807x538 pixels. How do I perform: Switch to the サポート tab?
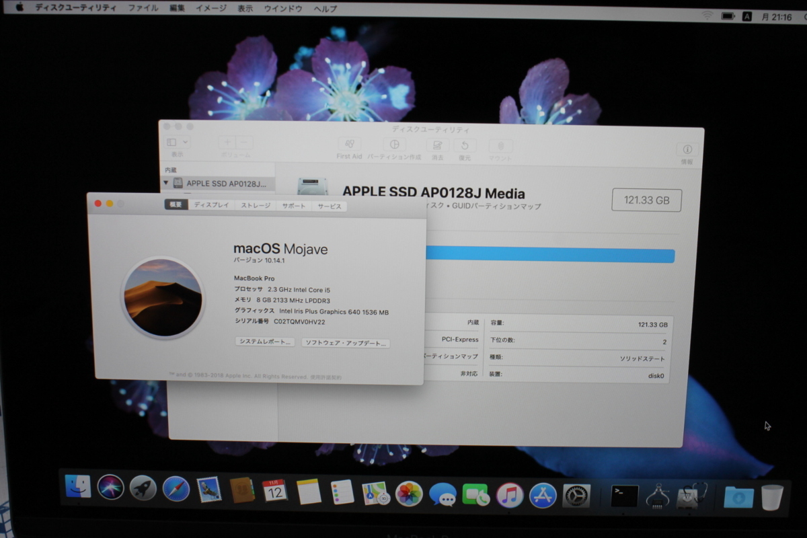294,206
